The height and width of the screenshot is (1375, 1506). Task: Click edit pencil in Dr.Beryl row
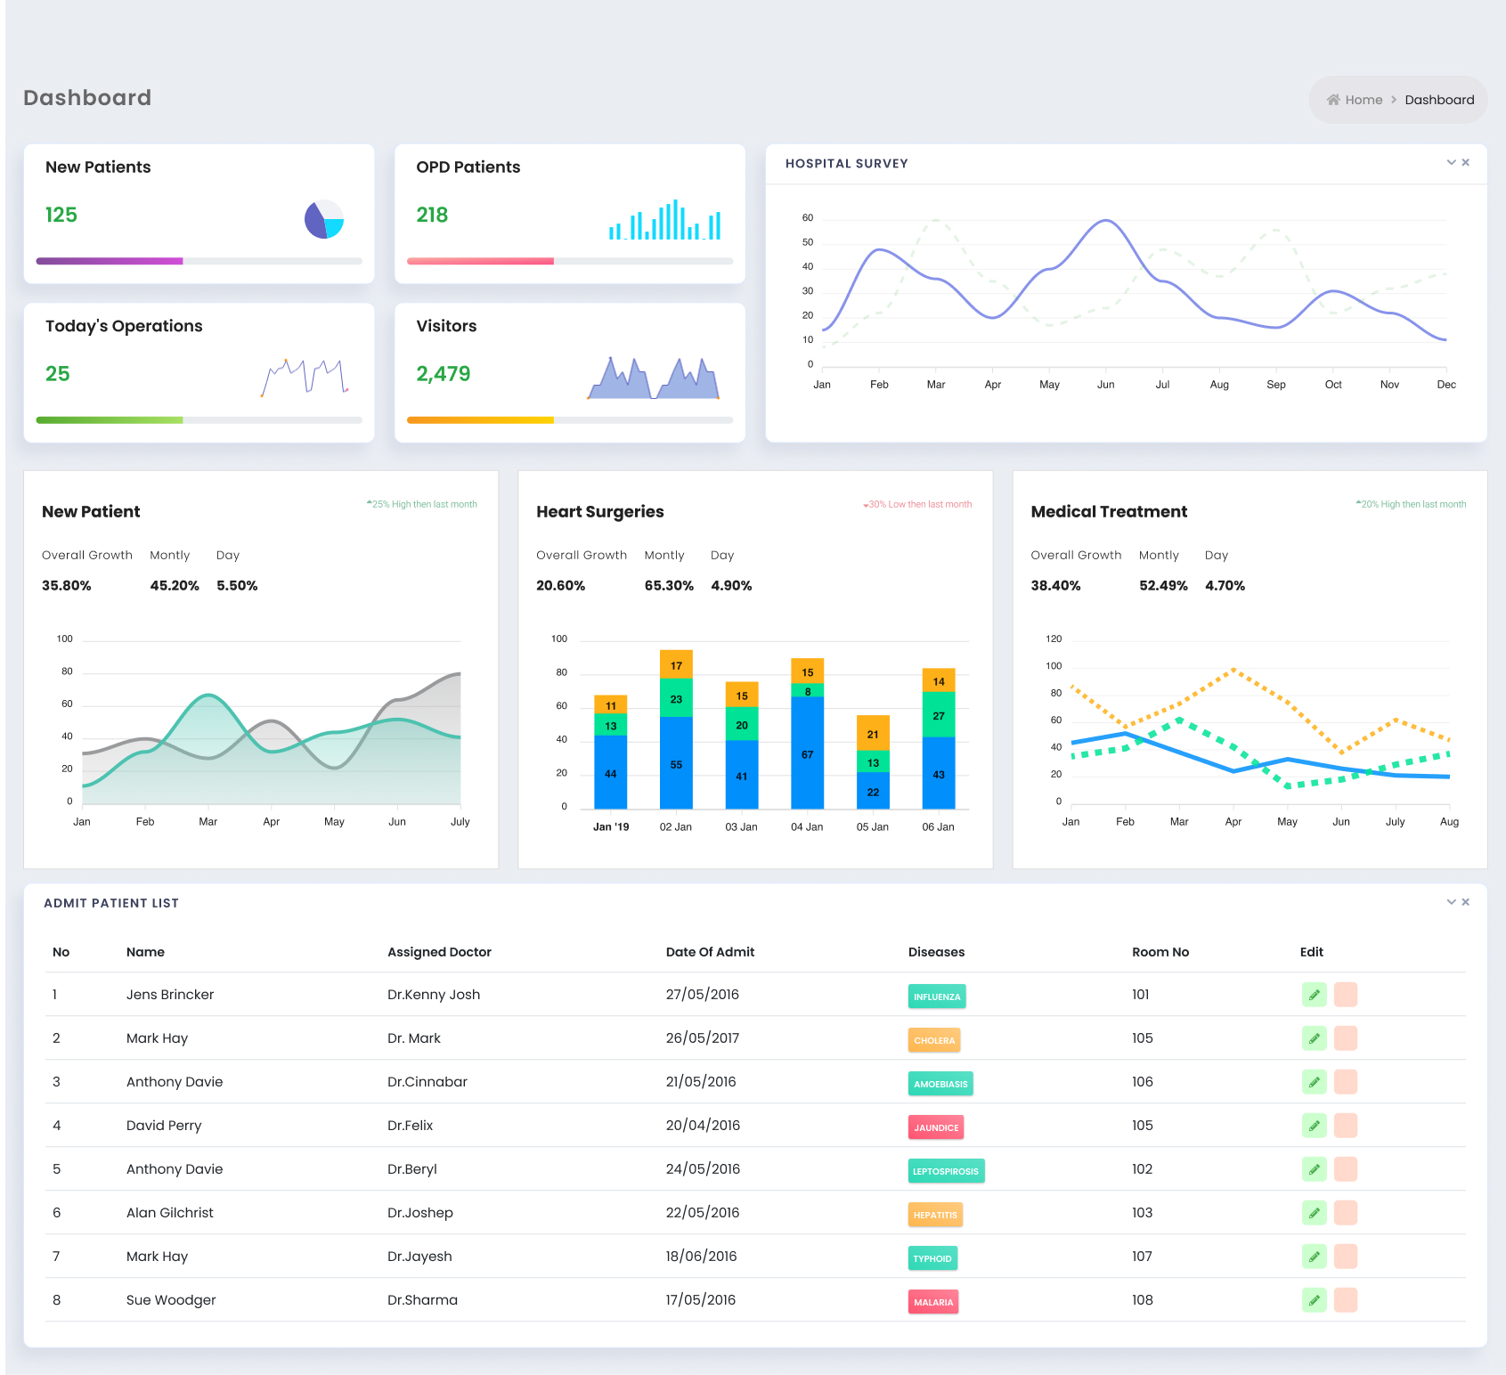coord(1314,1169)
